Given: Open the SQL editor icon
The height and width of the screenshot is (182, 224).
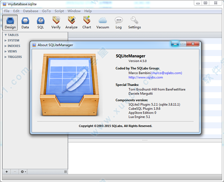Looking at the screenshot, I should 41,22.
